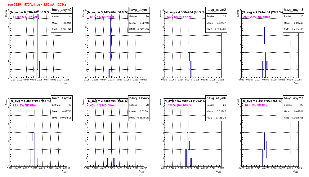
Task: Click the 50± 5% ND filter label
Action: pyautogui.click(x=102, y=17)
